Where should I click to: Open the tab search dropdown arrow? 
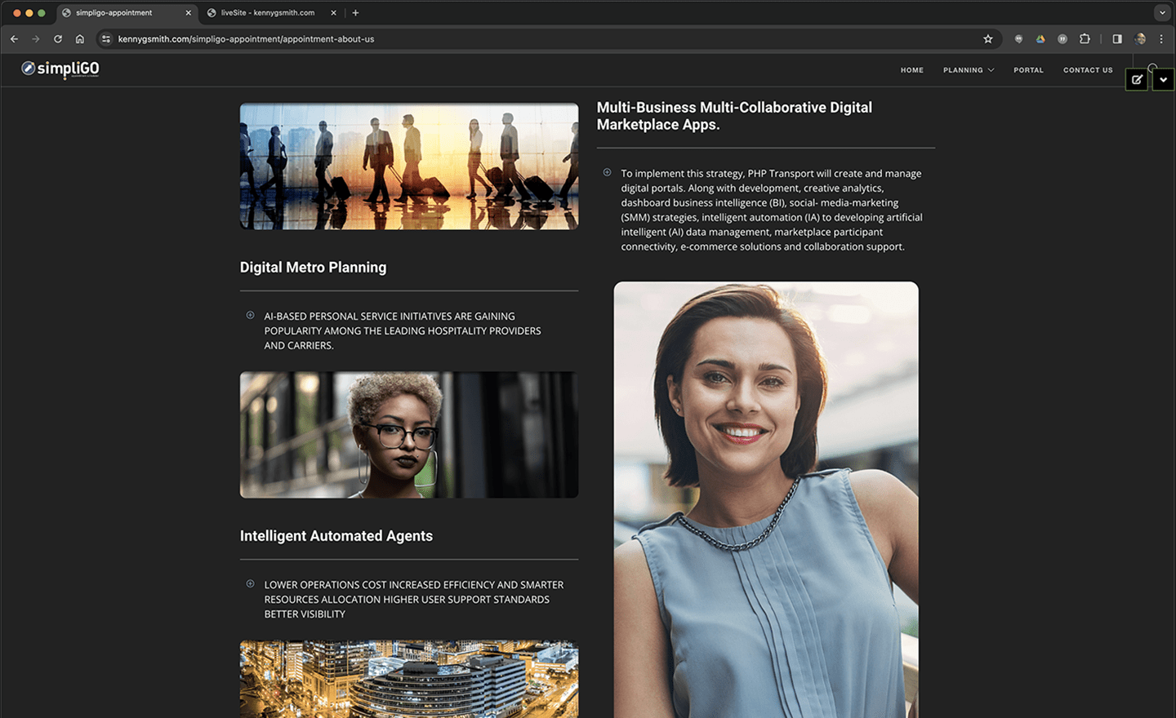1162,13
